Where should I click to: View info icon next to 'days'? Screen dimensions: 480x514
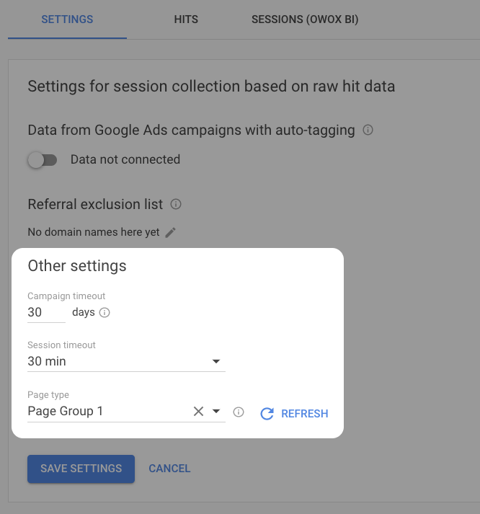(x=105, y=313)
